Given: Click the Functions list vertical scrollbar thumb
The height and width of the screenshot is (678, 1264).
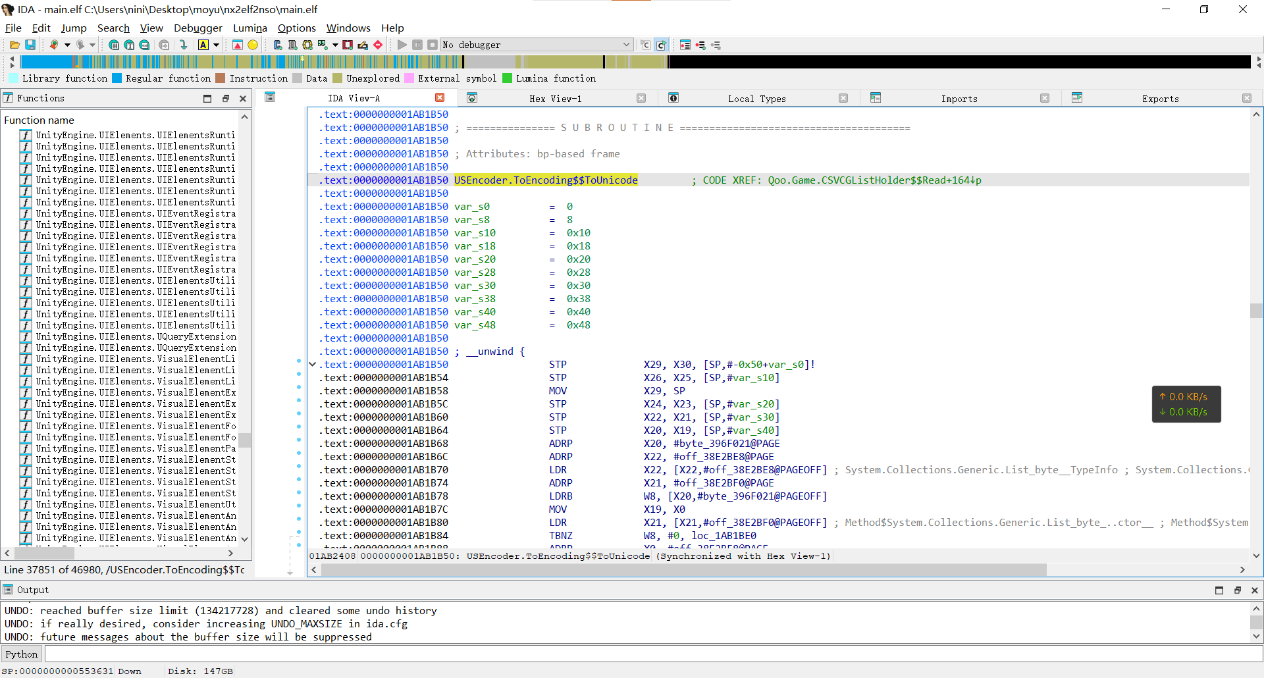Looking at the screenshot, I should [244, 440].
